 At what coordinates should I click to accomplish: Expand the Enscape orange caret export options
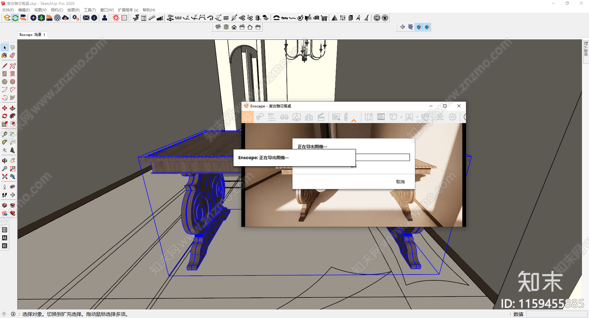[x=354, y=120]
